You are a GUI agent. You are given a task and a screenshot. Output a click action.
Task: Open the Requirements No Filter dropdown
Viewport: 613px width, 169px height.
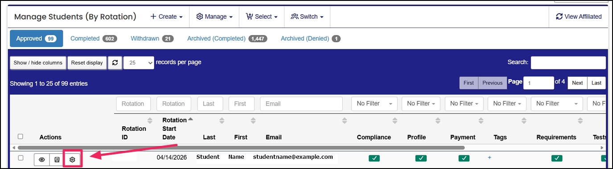pos(556,104)
